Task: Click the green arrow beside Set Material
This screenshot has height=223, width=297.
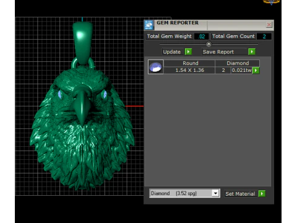Action: tap(262, 194)
